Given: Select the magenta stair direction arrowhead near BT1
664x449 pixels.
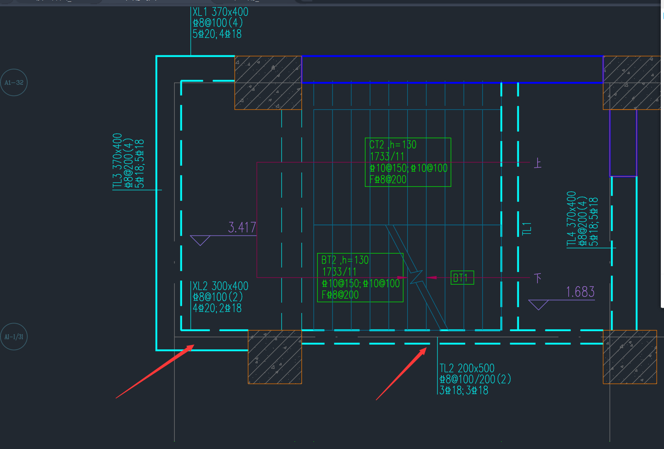Looking at the screenshot, I should coord(432,277).
